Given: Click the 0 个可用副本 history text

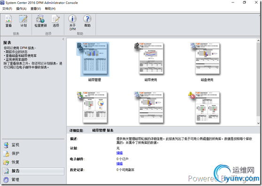Looking at the screenshot, I should click(x=125, y=170).
